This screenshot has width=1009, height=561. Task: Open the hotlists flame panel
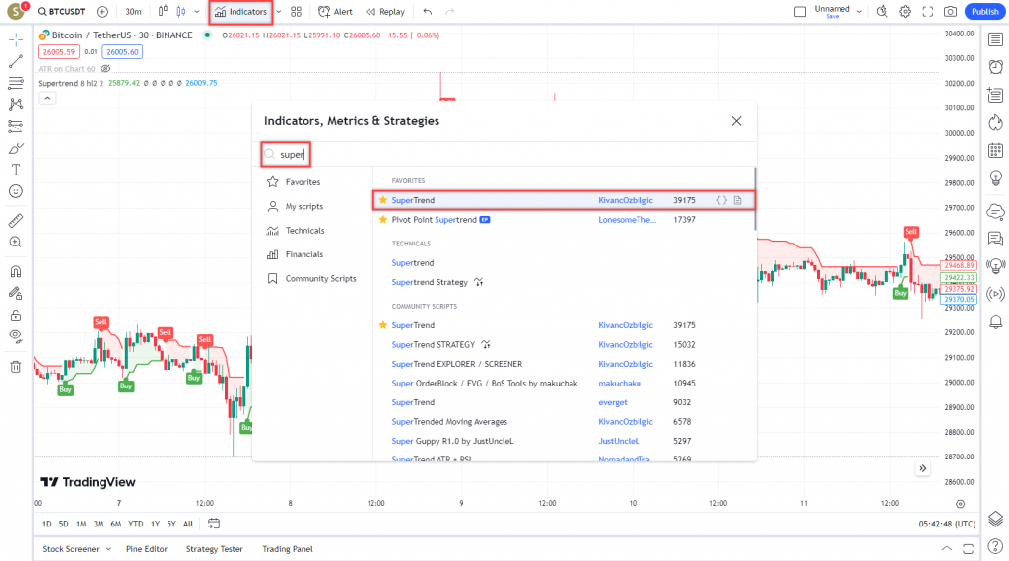(x=995, y=122)
